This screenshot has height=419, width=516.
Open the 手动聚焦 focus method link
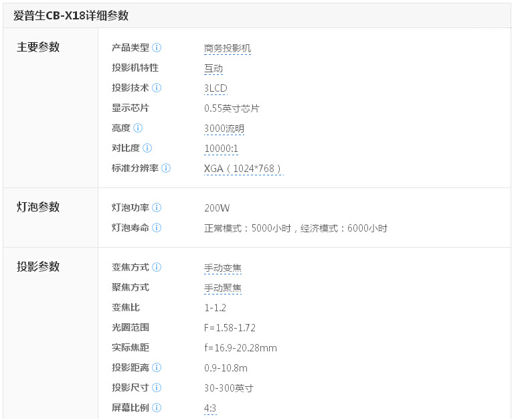point(223,288)
